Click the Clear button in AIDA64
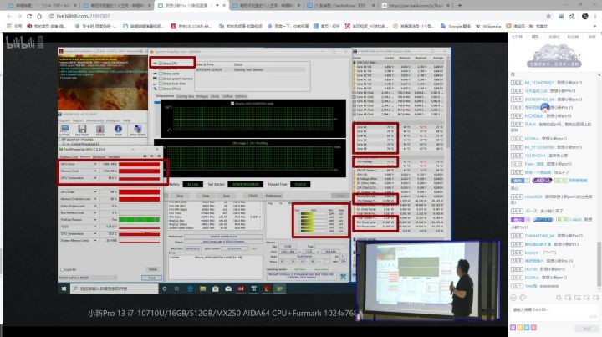Screen dimensions: 602x337 point(206,196)
